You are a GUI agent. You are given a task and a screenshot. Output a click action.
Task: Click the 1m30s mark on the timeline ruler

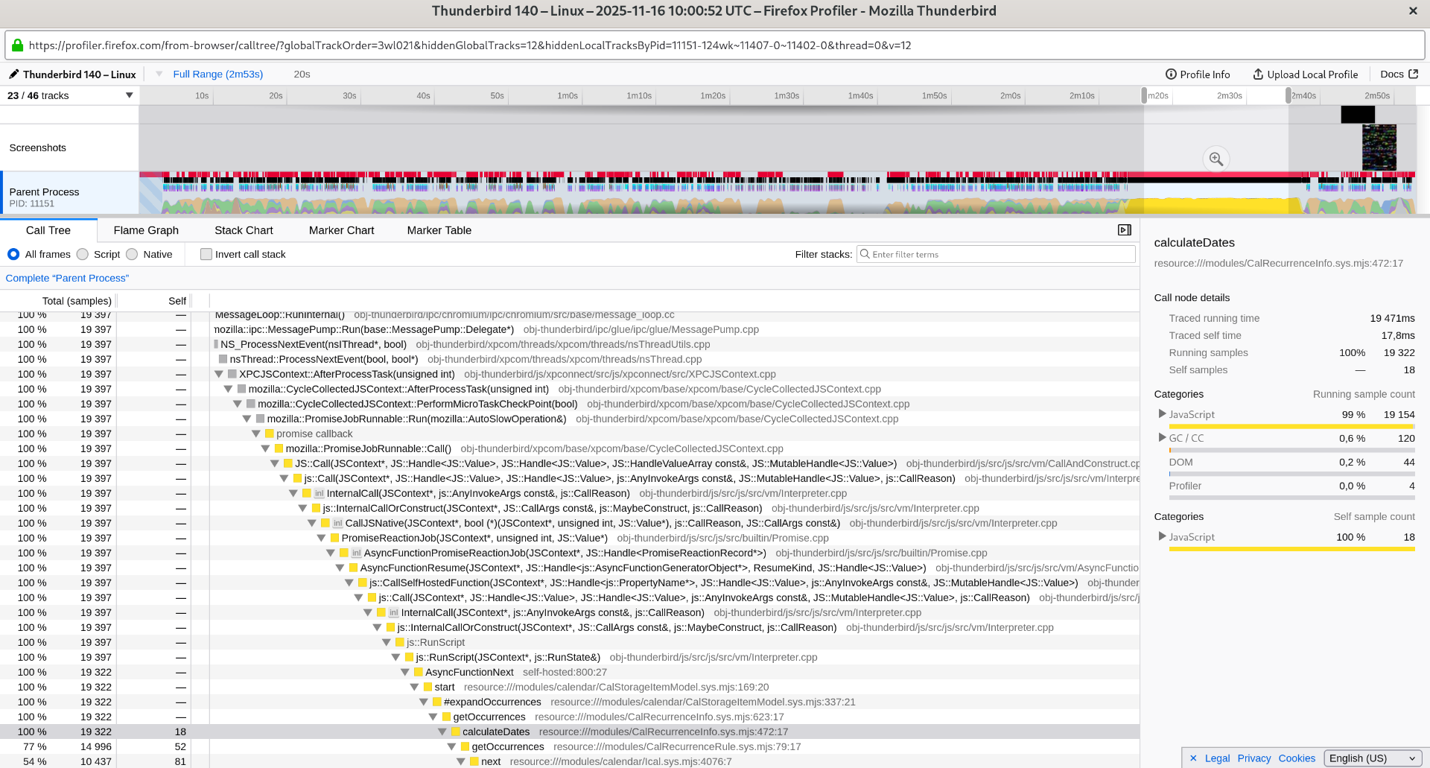786,95
